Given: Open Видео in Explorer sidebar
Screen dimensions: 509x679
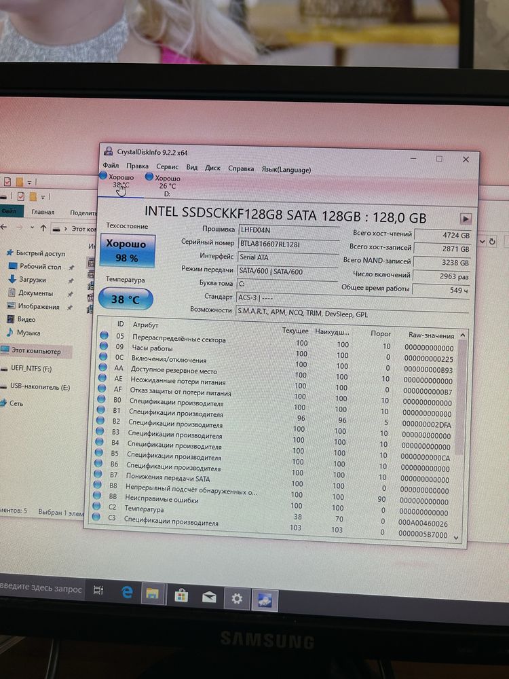Looking at the screenshot, I should click(21, 319).
